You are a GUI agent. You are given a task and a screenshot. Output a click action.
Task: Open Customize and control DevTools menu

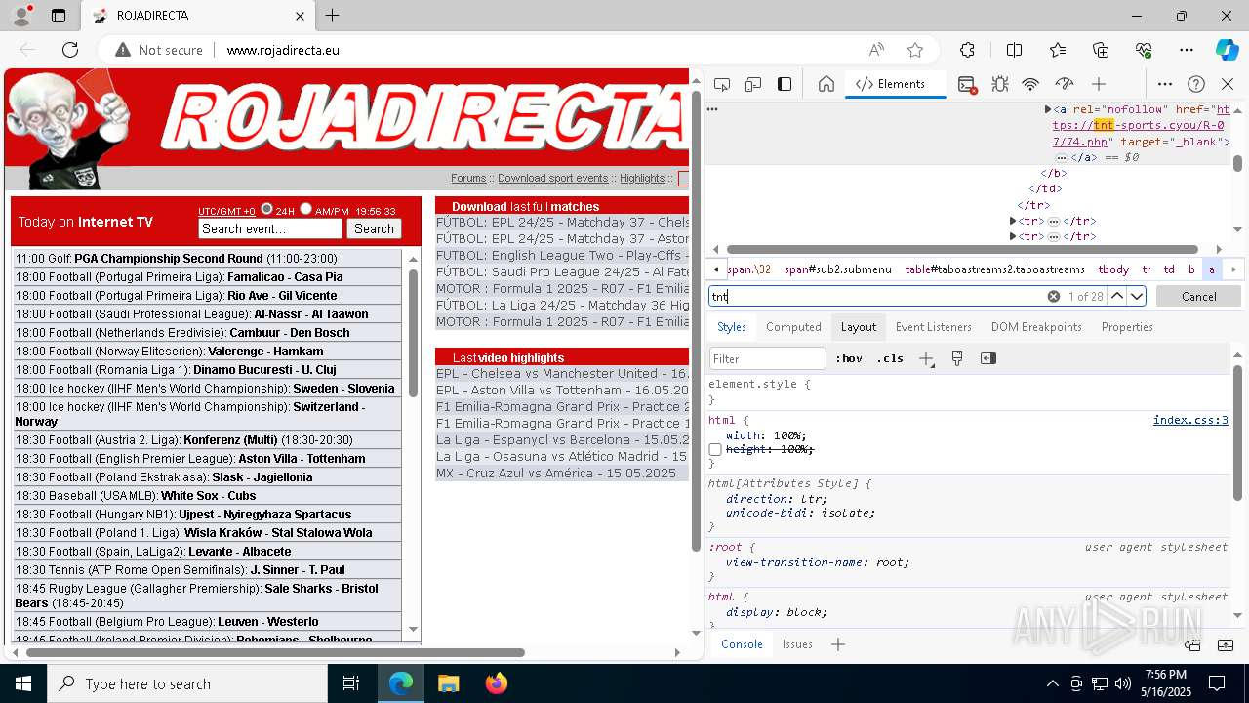point(1165,84)
